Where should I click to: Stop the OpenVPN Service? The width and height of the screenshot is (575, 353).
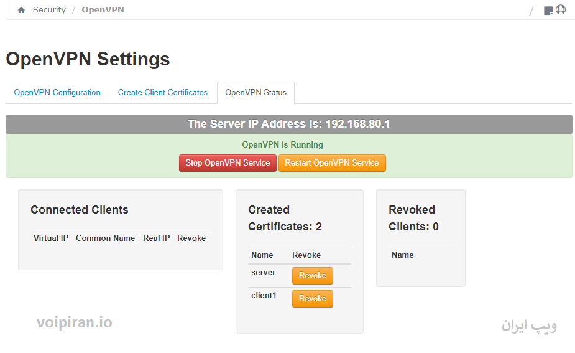pyautogui.click(x=228, y=162)
